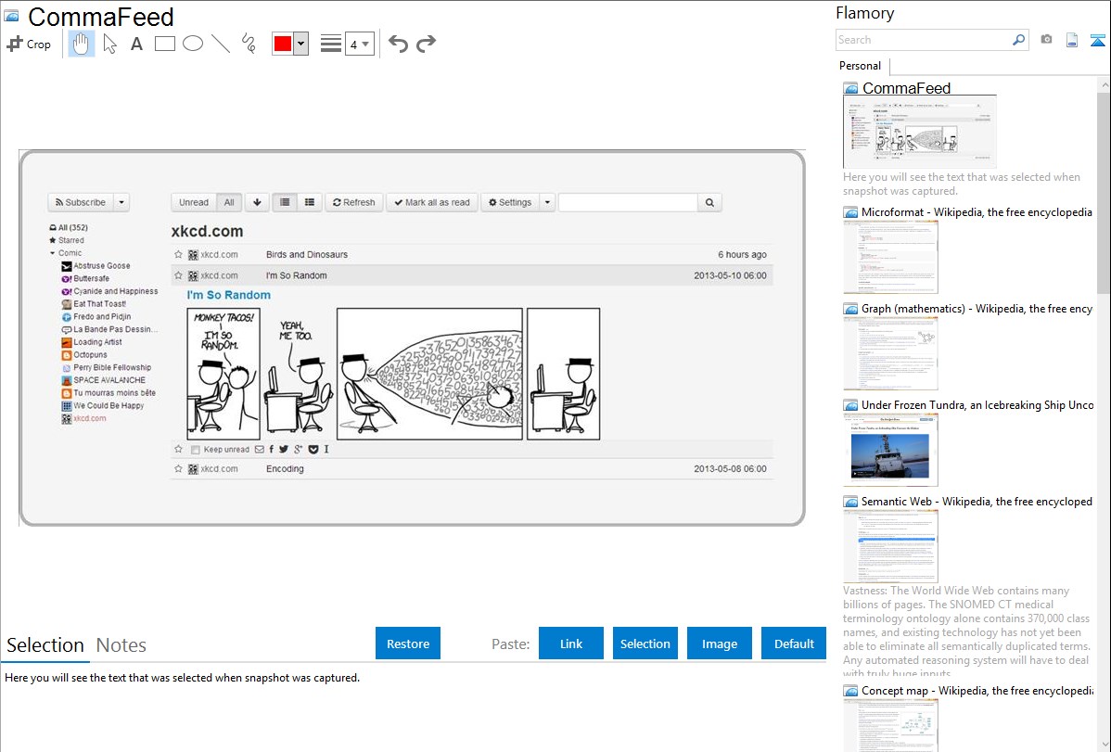Pick the rectangle drawing tool
Image resolution: width=1111 pixels, height=752 pixels.
click(164, 44)
